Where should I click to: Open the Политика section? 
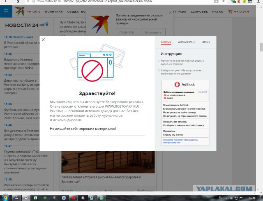54,12
